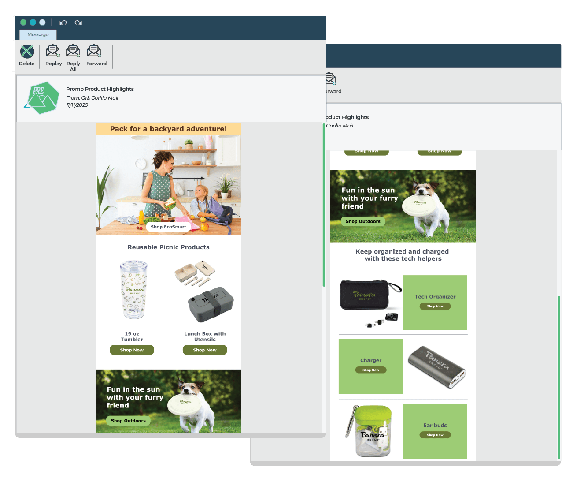
Task: Click Shop Now for Tech Organizer
Action: (435, 306)
